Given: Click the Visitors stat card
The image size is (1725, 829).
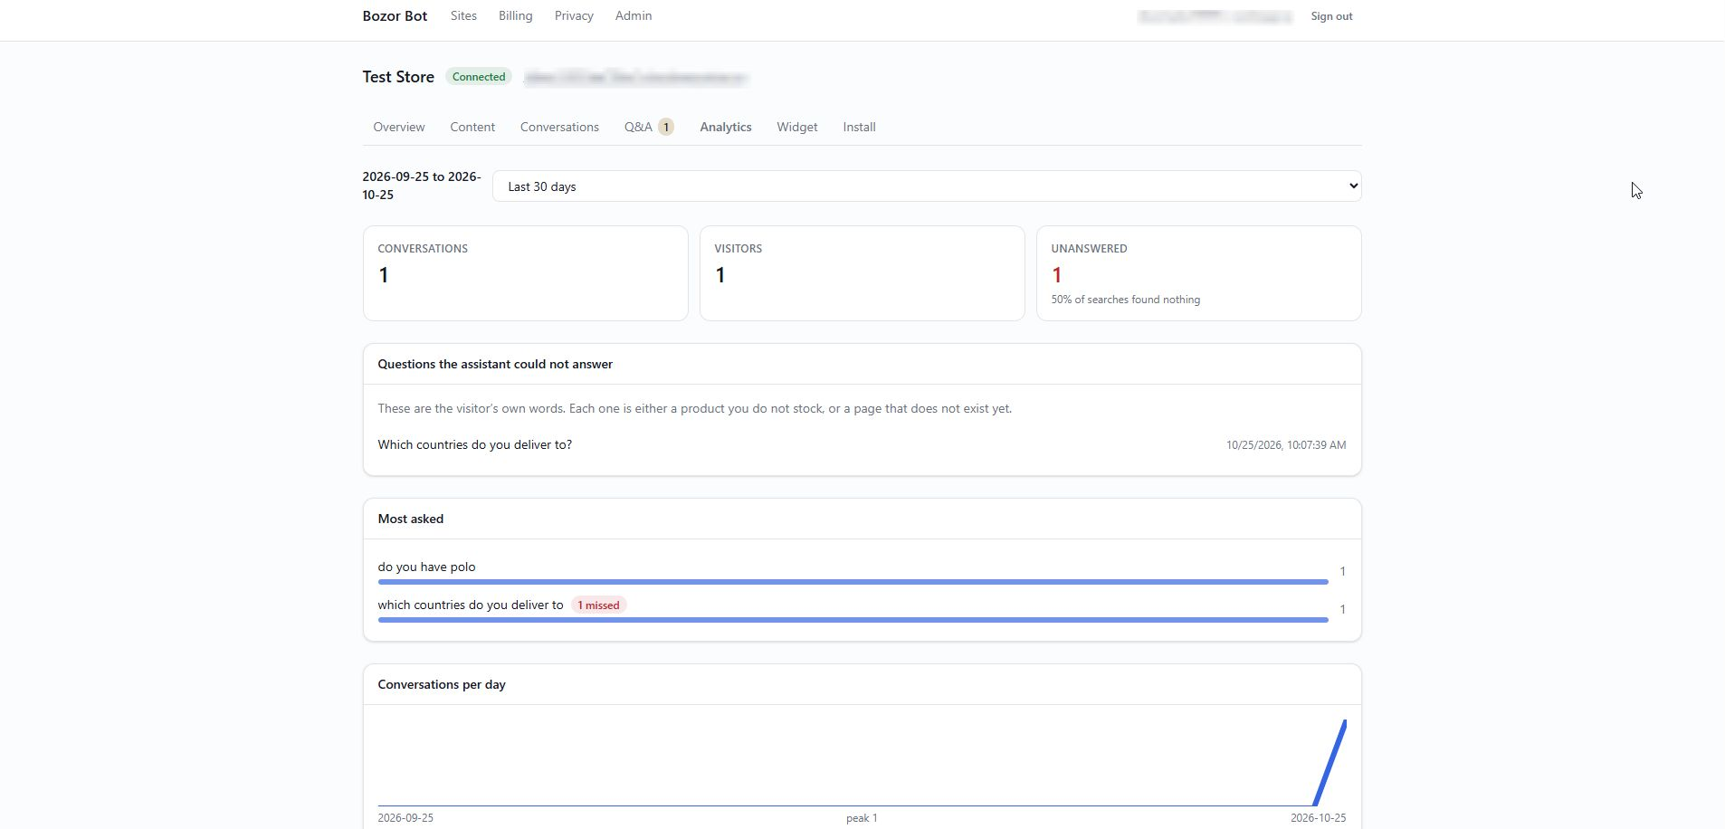Looking at the screenshot, I should click(x=862, y=273).
